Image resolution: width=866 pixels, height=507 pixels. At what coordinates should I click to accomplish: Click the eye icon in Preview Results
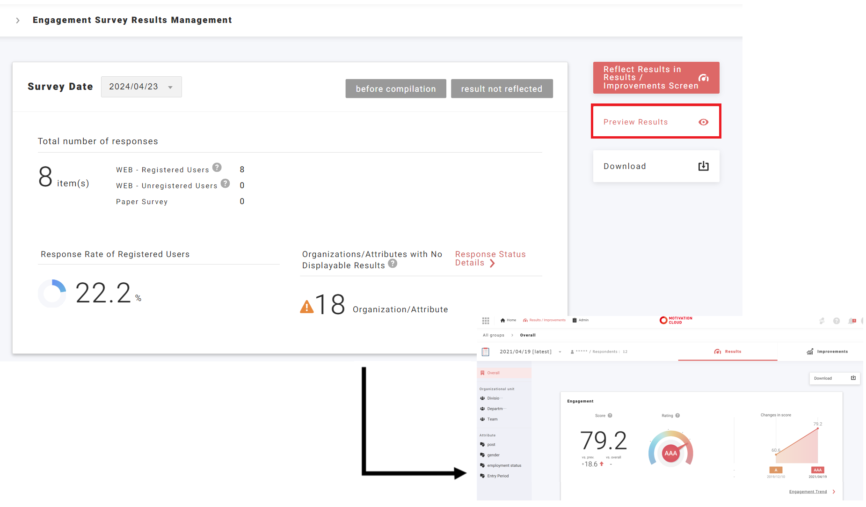(703, 122)
